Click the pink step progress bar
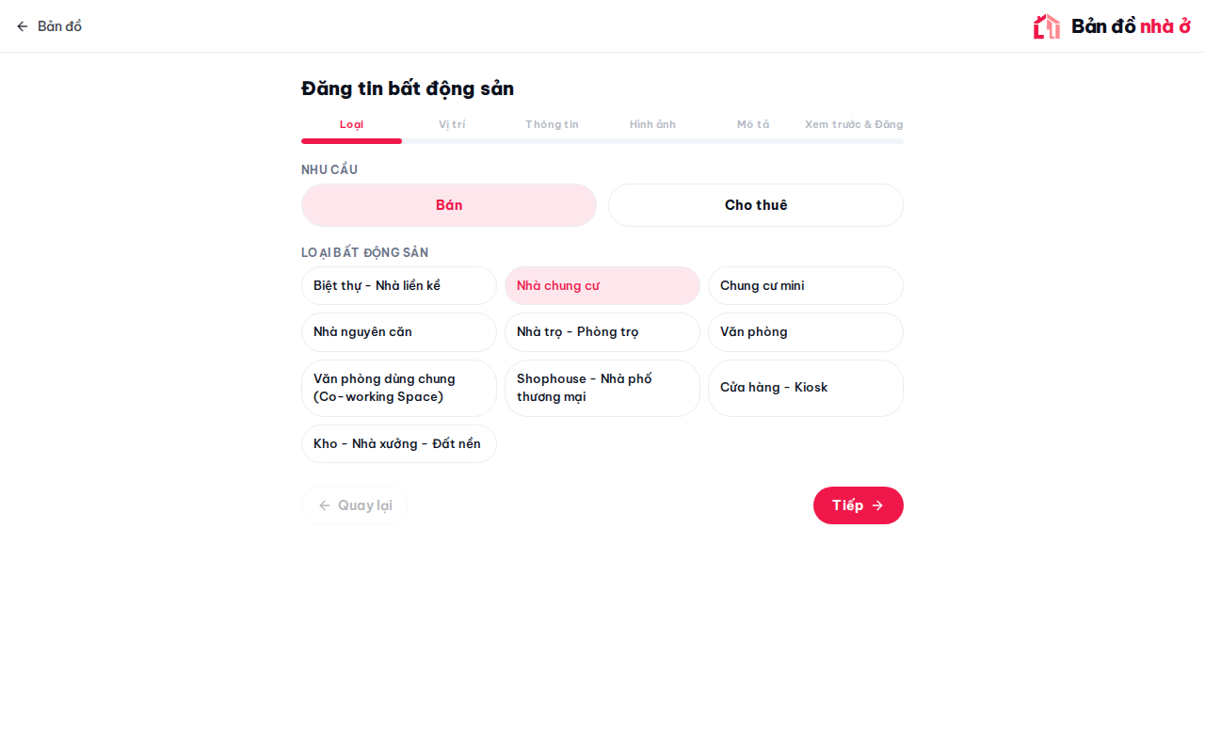This screenshot has height=753, width=1205. point(351,141)
